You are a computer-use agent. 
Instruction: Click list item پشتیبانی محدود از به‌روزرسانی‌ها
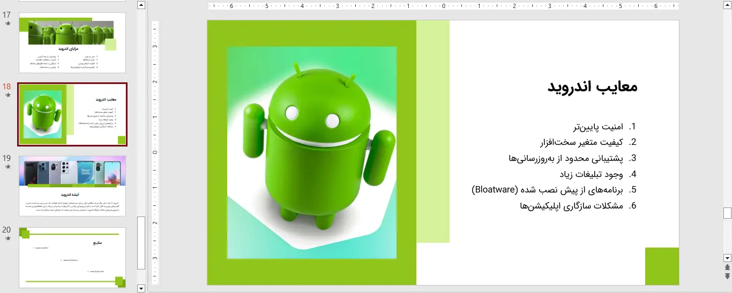pyautogui.click(x=566, y=158)
